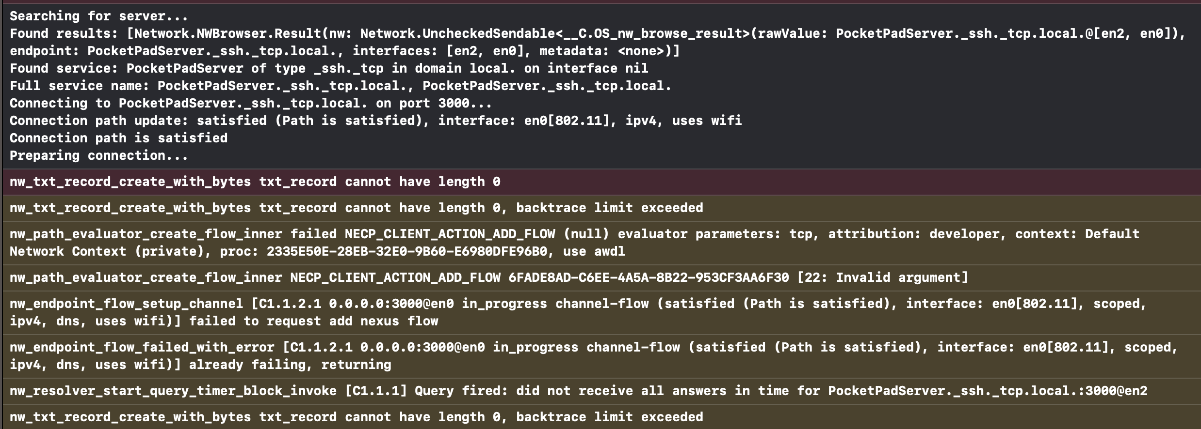Select the 'Searching for server...' log line
1201x429 pixels.
99,16
